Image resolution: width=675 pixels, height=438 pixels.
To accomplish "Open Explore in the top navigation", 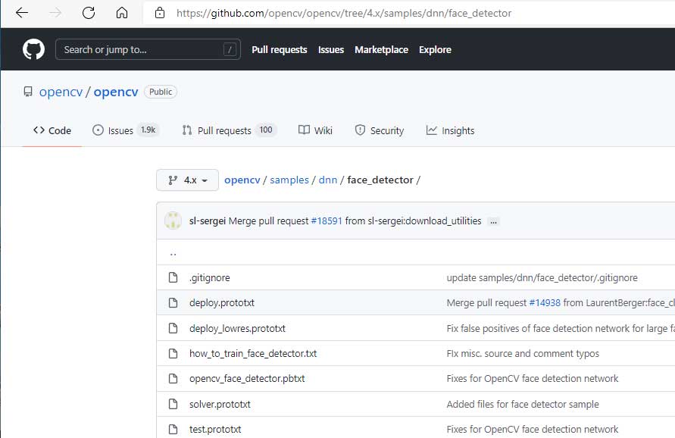I will click(435, 50).
